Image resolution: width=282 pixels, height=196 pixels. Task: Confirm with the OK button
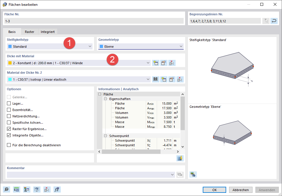[x=214, y=190]
